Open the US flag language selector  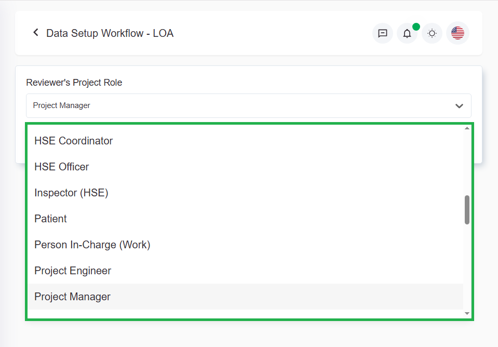tap(457, 33)
